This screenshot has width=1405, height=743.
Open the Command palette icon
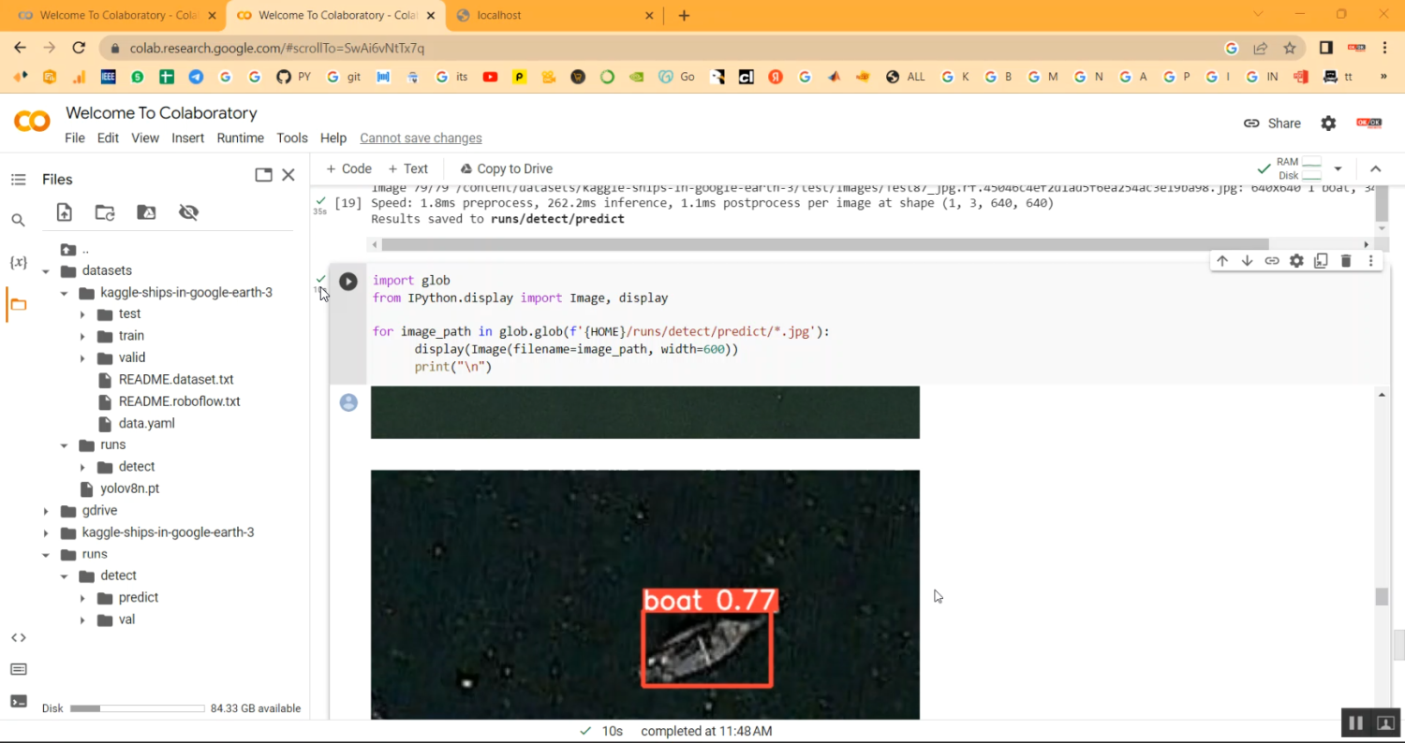(x=18, y=669)
